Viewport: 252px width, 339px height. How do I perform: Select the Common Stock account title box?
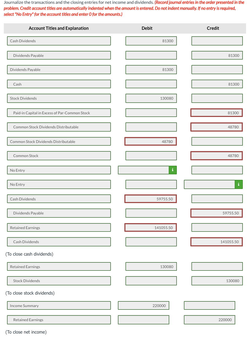point(59,156)
